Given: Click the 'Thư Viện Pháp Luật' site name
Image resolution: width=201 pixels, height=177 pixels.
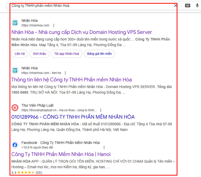Looking at the screenshot, I should coord(37,105).
